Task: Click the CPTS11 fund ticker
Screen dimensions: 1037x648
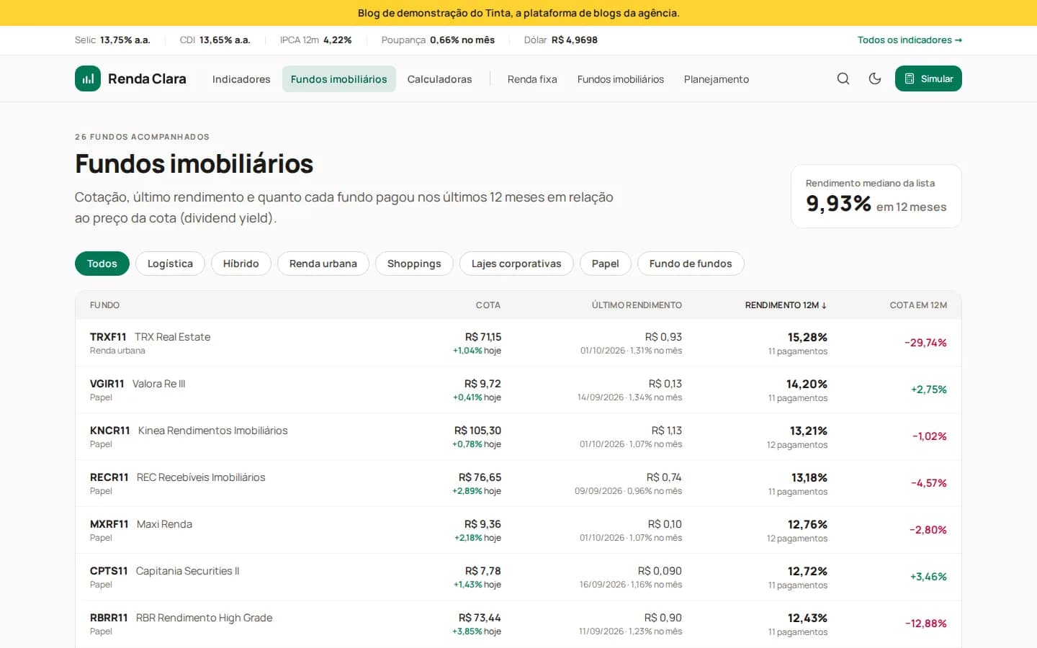Action: (109, 571)
